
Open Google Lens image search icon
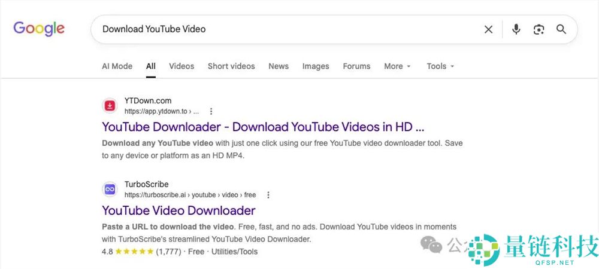tap(539, 29)
